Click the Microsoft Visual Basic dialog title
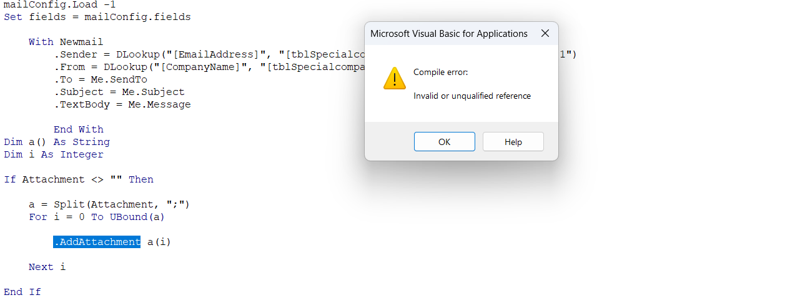Screen dimensions: 785x300 (448, 34)
